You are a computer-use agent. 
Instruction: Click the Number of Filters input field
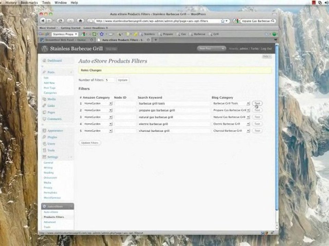110,80
